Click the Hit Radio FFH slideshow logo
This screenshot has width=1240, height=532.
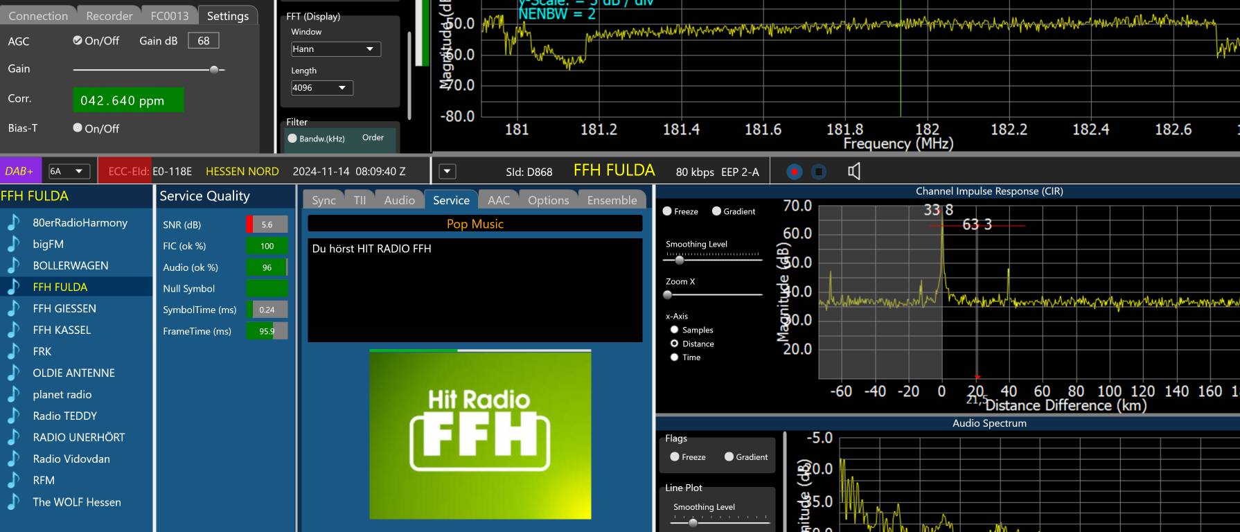tap(480, 435)
